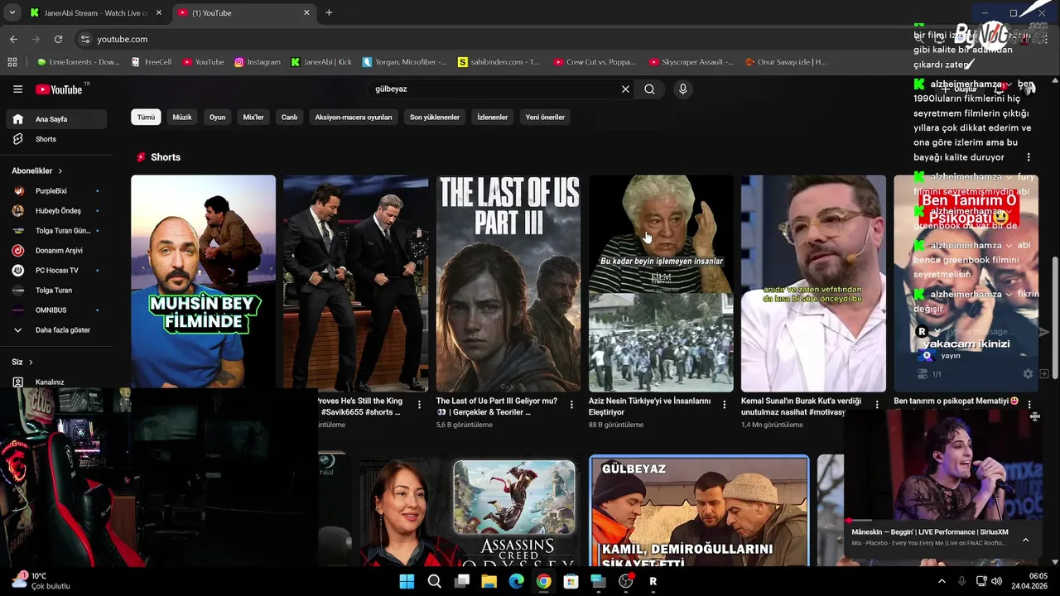Select the Tümü filter chip

tap(146, 117)
